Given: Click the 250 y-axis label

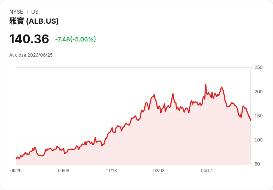Looking at the screenshot, I should [x=259, y=67].
